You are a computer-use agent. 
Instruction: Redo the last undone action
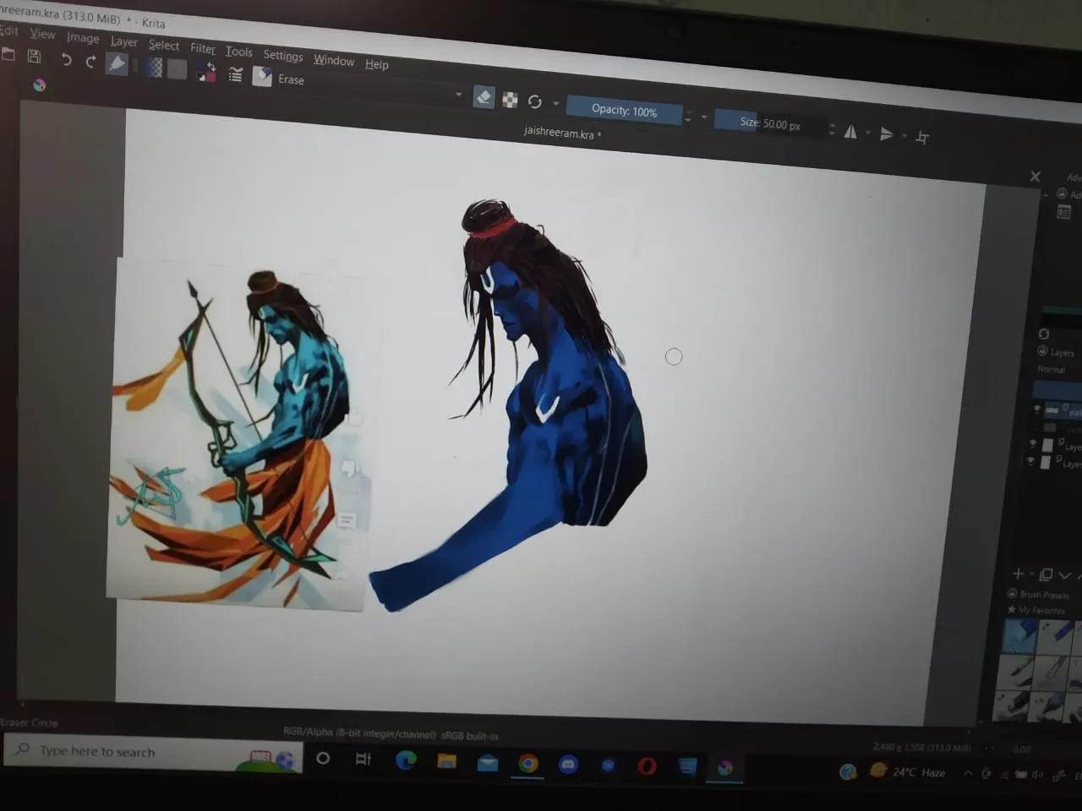pyautogui.click(x=90, y=61)
